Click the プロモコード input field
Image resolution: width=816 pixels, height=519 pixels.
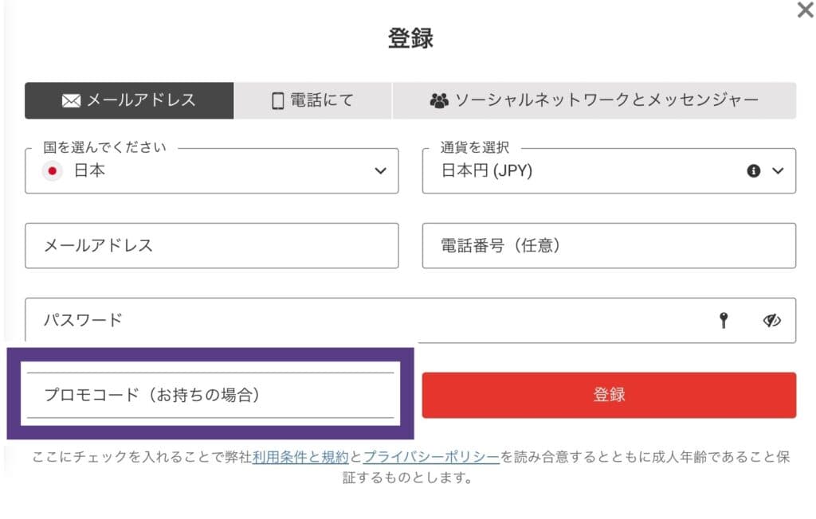click(x=210, y=395)
